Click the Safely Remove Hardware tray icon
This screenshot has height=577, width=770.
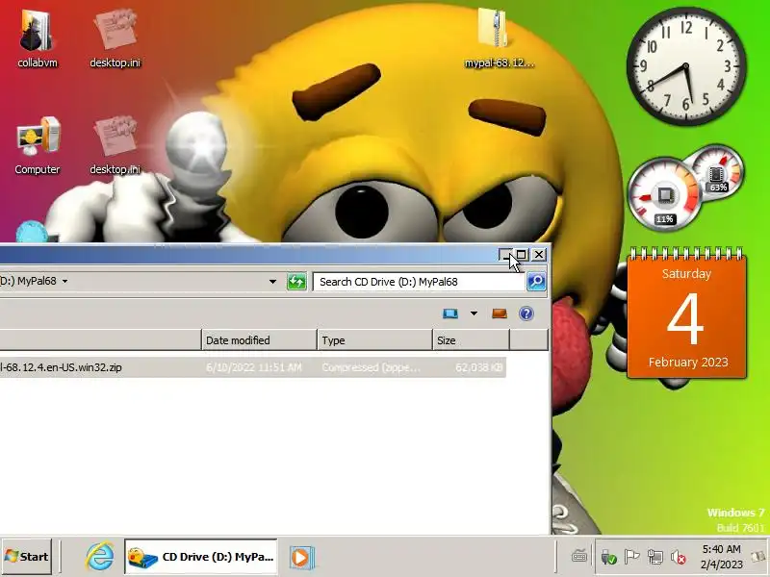coord(608,557)
